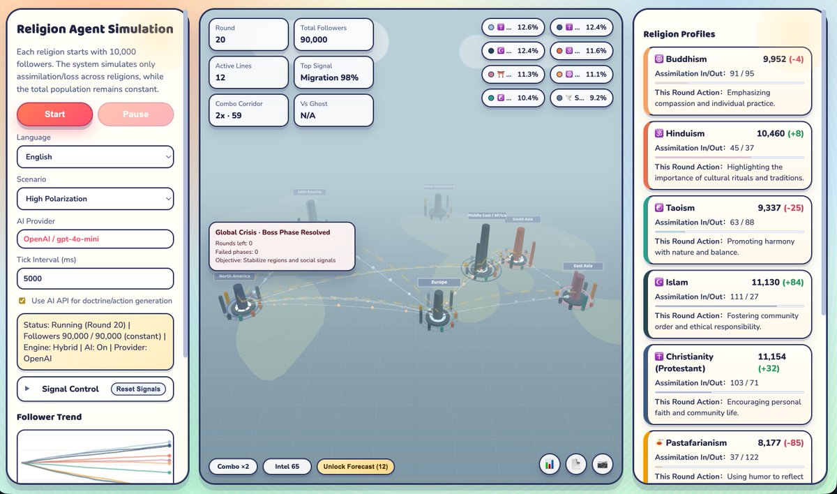Click the Christianity (Protestant) cross icon

659,357
